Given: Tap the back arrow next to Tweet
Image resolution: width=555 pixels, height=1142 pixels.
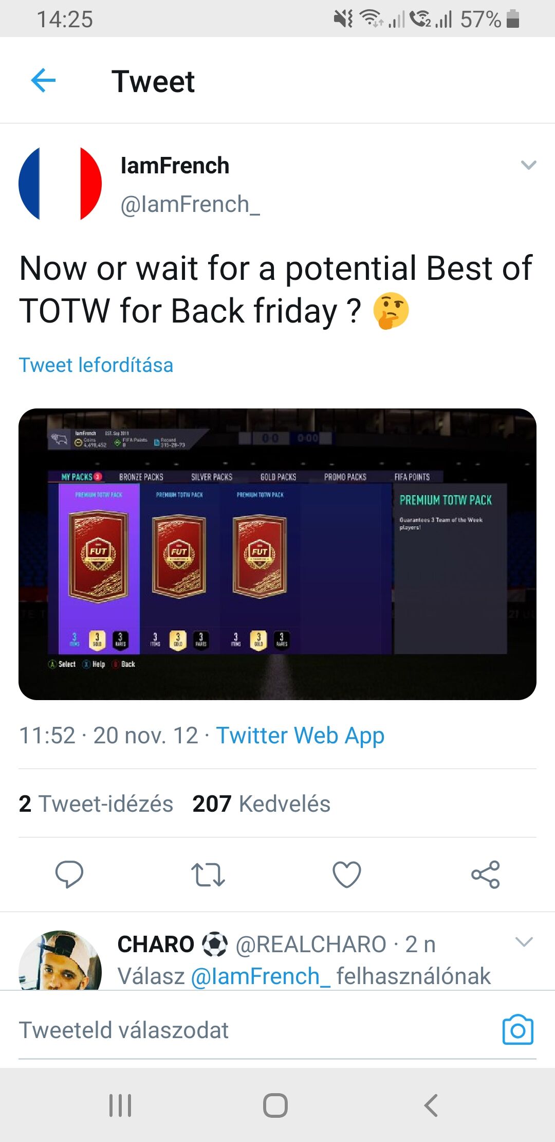Looking at the screenshot, I should coord(43,81).
